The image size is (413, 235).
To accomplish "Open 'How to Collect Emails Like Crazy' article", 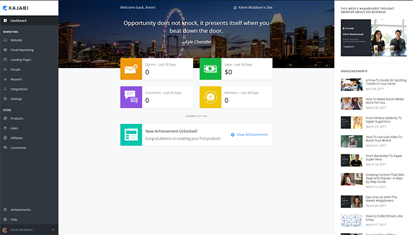I will click(x=384, y=218).
